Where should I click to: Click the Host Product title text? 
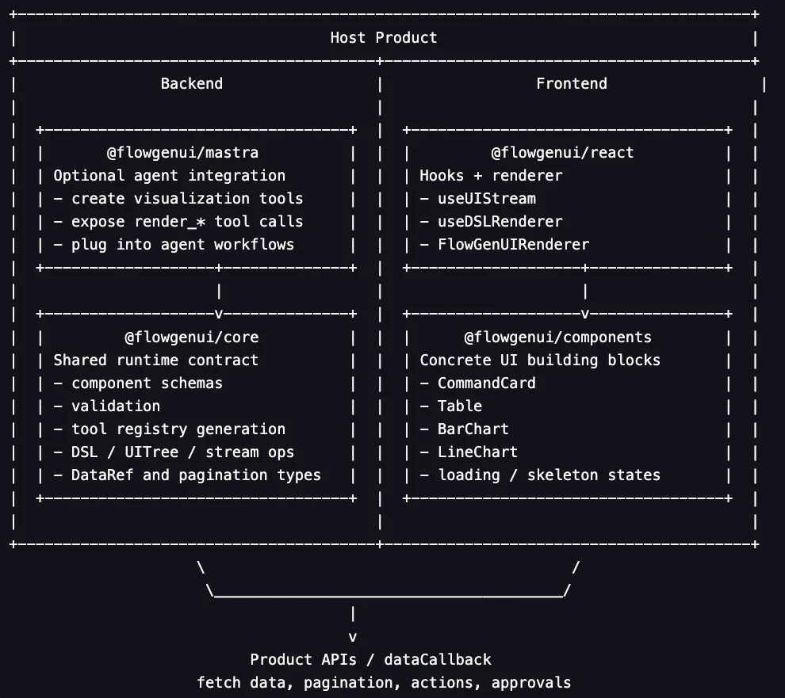coord(383,37)
